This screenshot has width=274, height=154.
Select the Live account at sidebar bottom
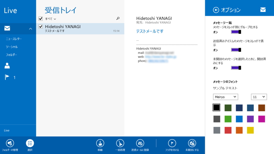7,130
